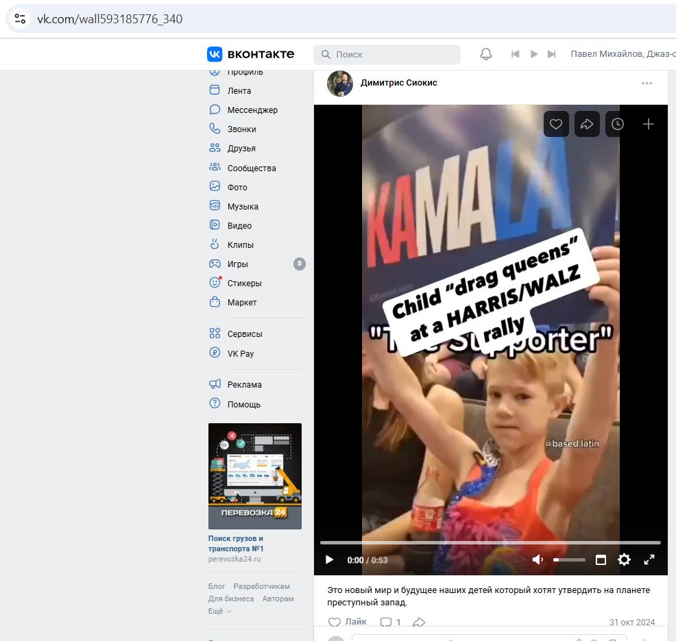
Task: Open Авторам footer link
Action: [278, 599]
